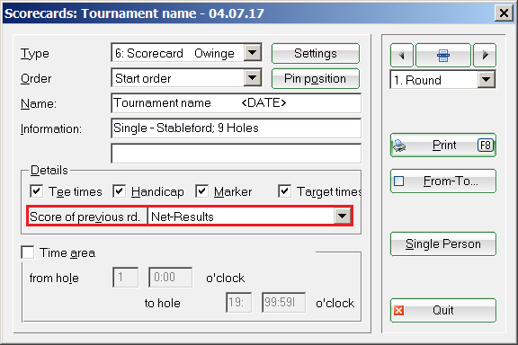Image resolution: width=518 pixels, height=345 pixels.
Task: Tick the From-To checkbox square
Action: coord(399,181)
